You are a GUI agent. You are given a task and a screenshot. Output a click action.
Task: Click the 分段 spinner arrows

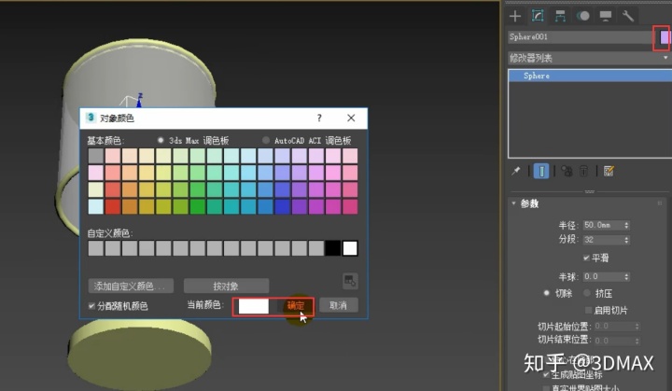pos(626,240)
